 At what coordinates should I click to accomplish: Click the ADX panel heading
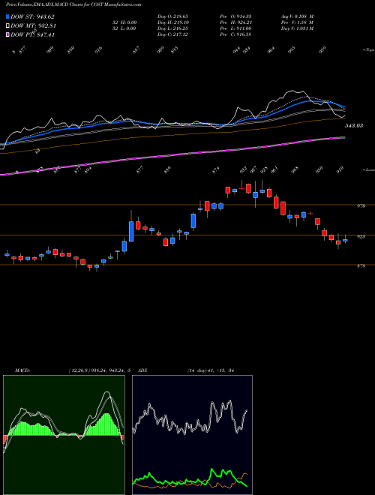(x=142, y=370)
